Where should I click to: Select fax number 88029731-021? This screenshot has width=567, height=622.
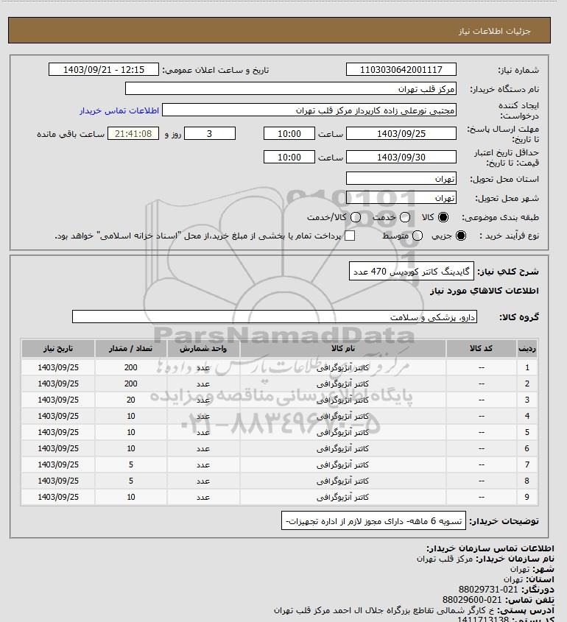488,590
